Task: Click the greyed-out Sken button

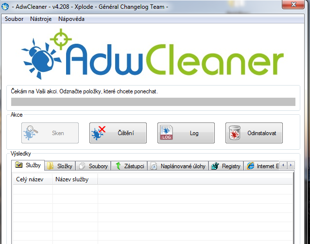Action: (50, 133)
